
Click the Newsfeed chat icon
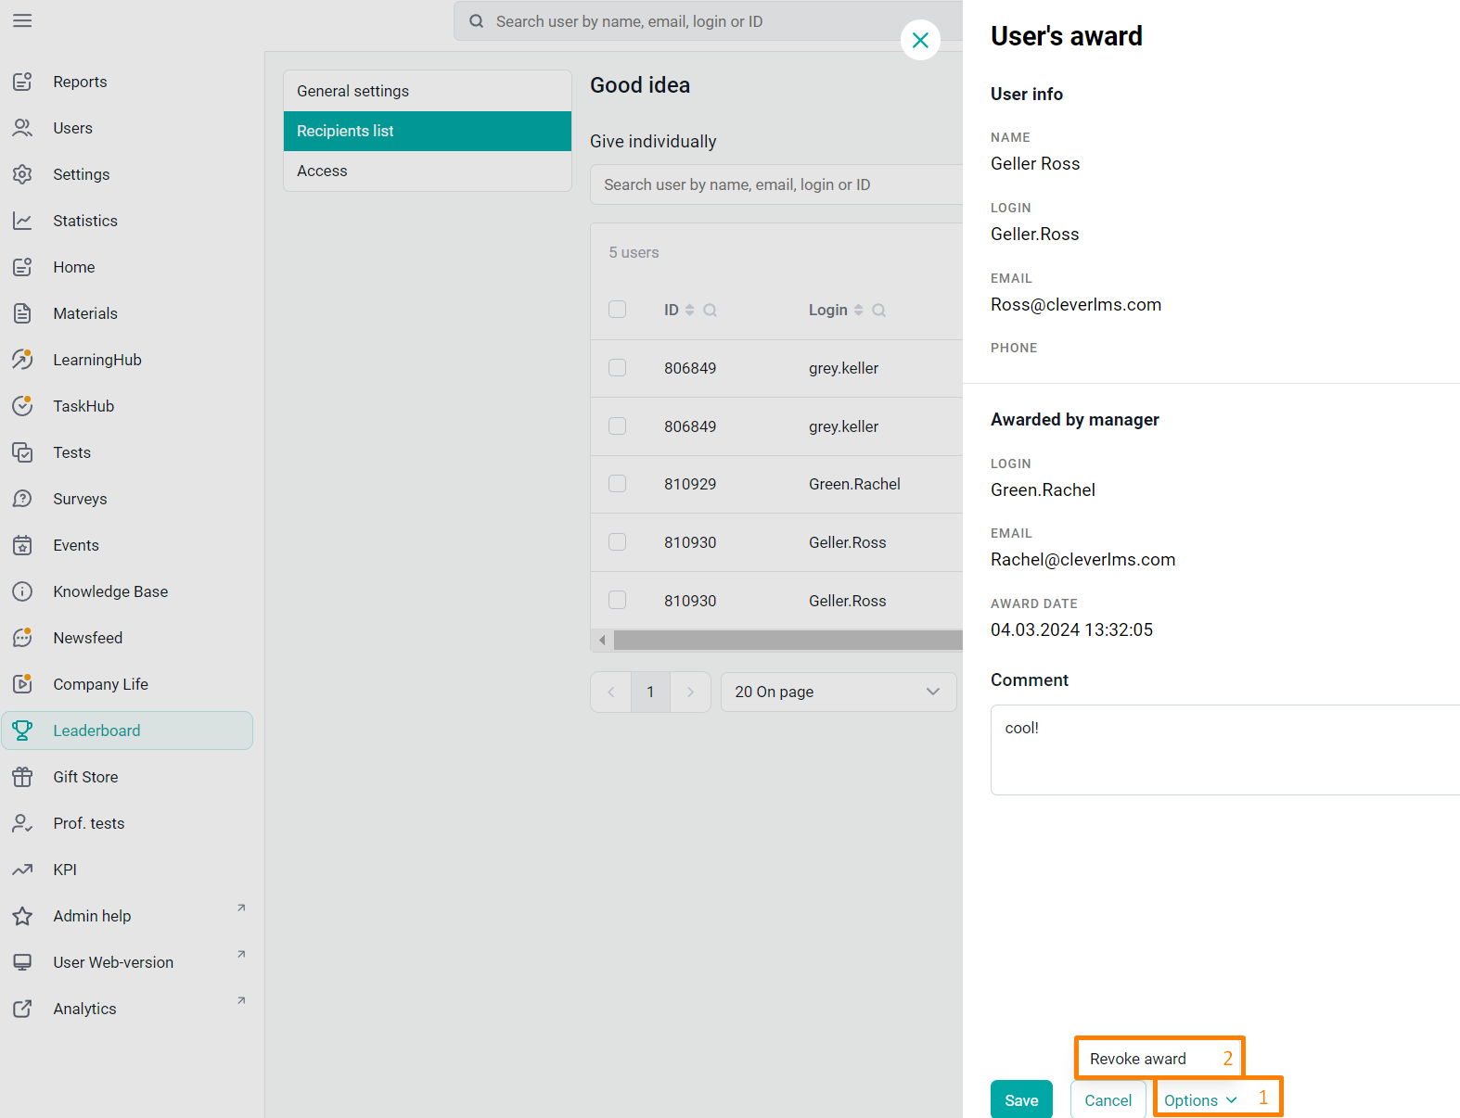click(22, 638)
